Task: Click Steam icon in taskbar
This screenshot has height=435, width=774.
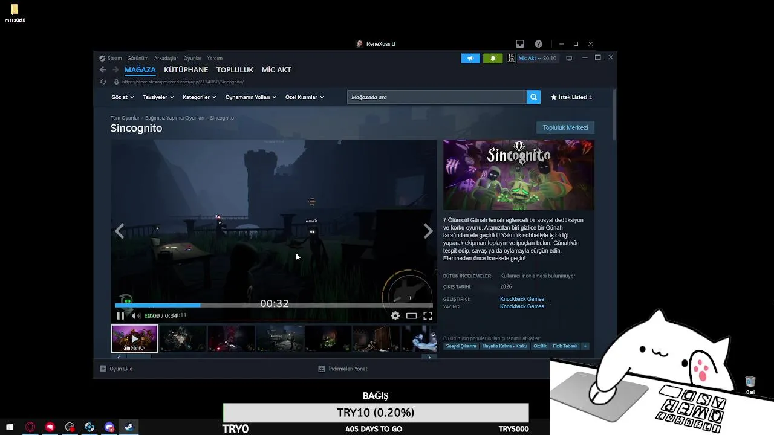Action: [x=129, y=427]
